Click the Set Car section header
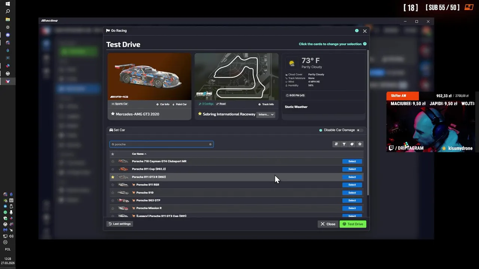 [117, 130]
